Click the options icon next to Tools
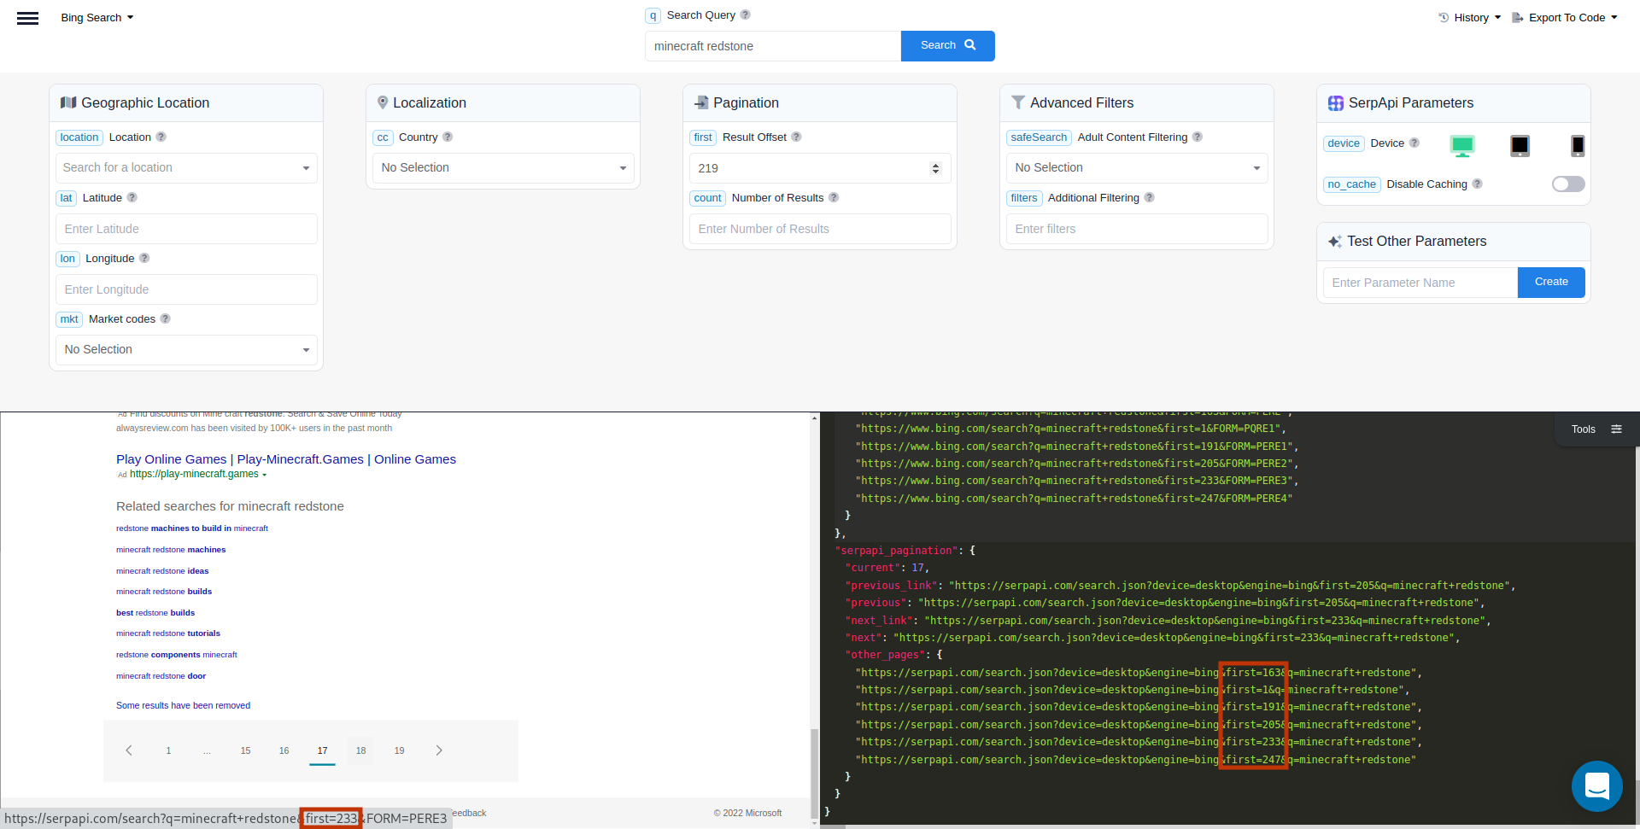This screenshot has height=829, width=1640. (1617, 429)
